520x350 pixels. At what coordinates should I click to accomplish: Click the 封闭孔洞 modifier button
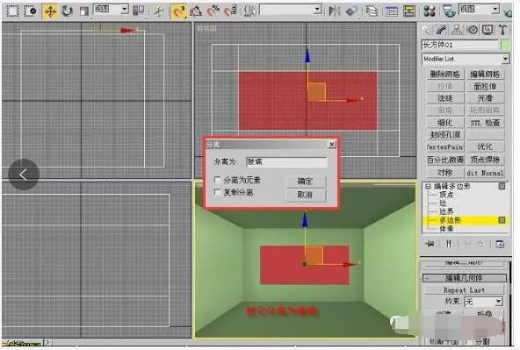pos(444,135)
